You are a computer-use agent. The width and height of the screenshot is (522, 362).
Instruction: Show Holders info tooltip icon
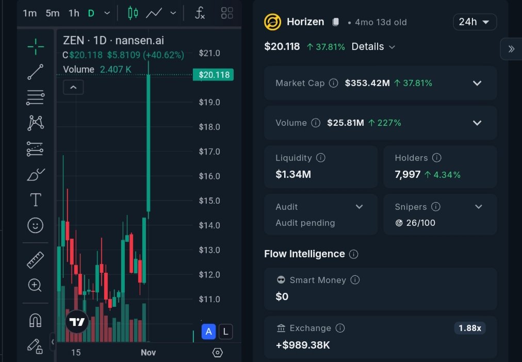tap(437, 158)
